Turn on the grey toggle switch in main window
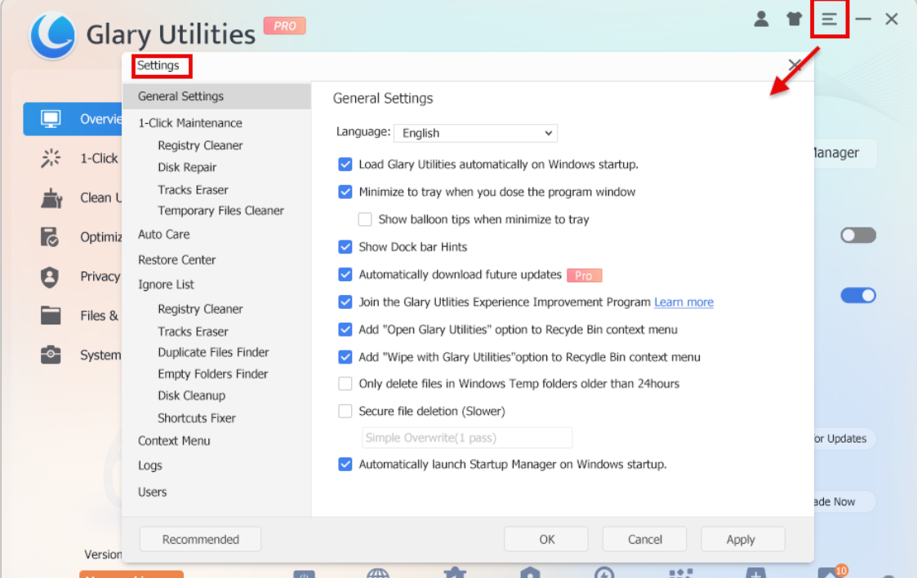 coord(858,236)
